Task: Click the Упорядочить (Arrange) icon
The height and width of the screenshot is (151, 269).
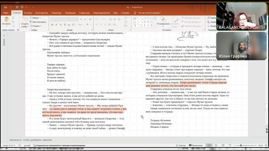Action: tap(163, 19)
